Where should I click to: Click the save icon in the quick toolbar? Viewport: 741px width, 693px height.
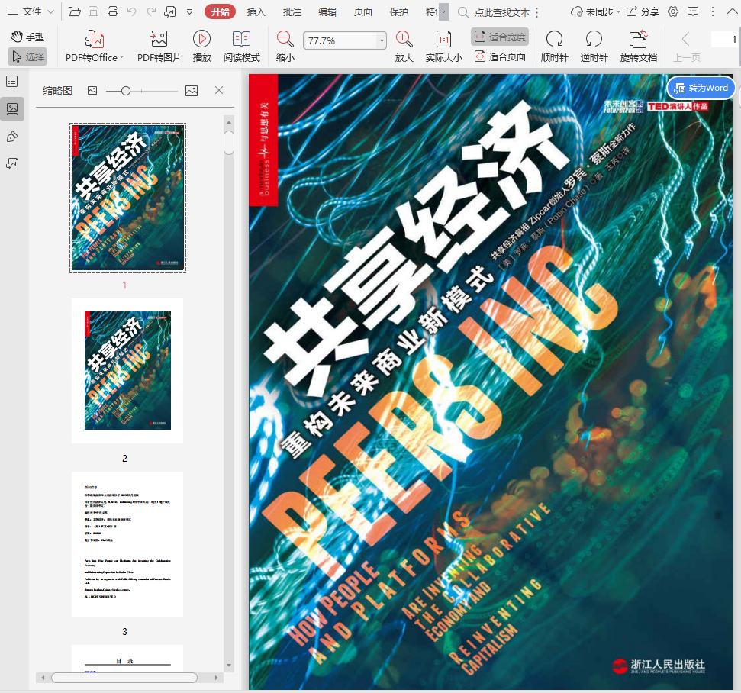tap(94, 11)
